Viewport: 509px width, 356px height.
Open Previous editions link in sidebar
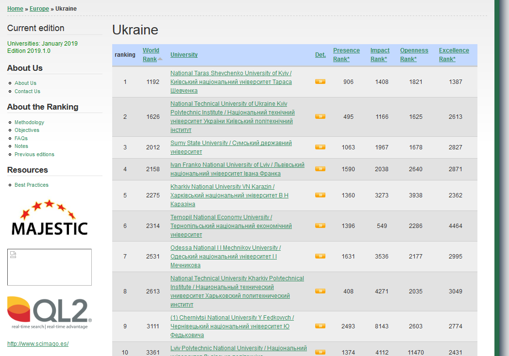34,154
